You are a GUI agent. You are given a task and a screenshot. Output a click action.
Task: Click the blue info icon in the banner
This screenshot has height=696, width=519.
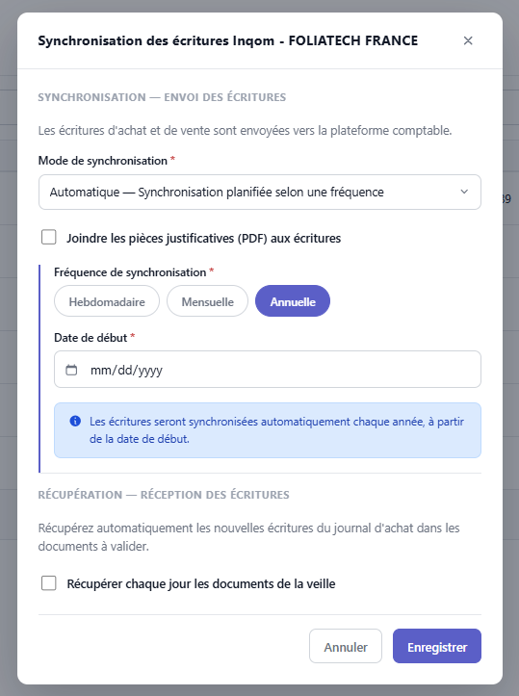[x=75, y=421]
